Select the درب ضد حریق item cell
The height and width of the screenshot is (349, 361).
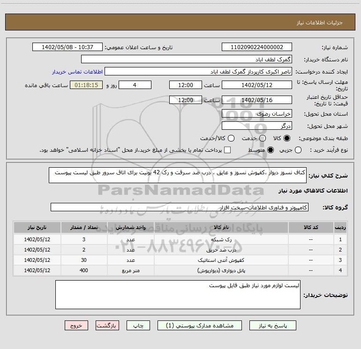[x=221, y=250]
